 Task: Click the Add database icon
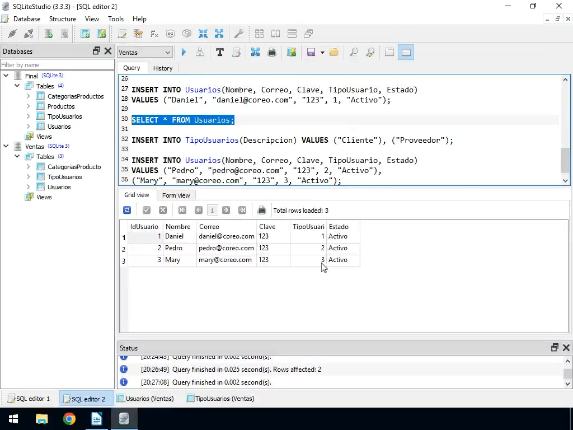49,34
